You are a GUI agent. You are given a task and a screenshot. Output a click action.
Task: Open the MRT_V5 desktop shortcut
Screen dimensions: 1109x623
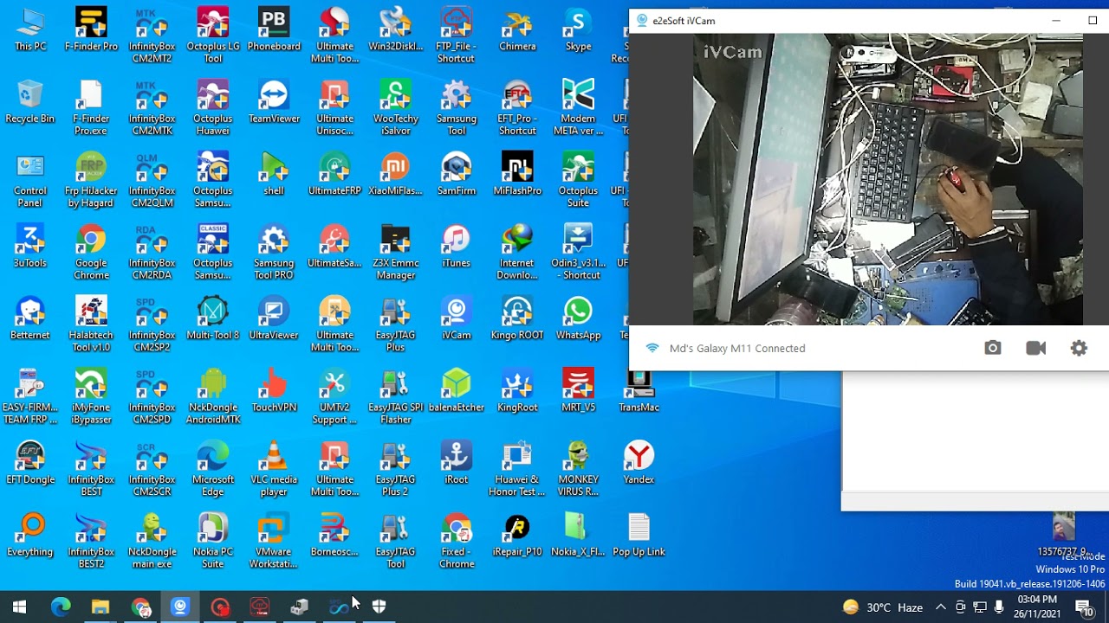click(x=578, y=391)
